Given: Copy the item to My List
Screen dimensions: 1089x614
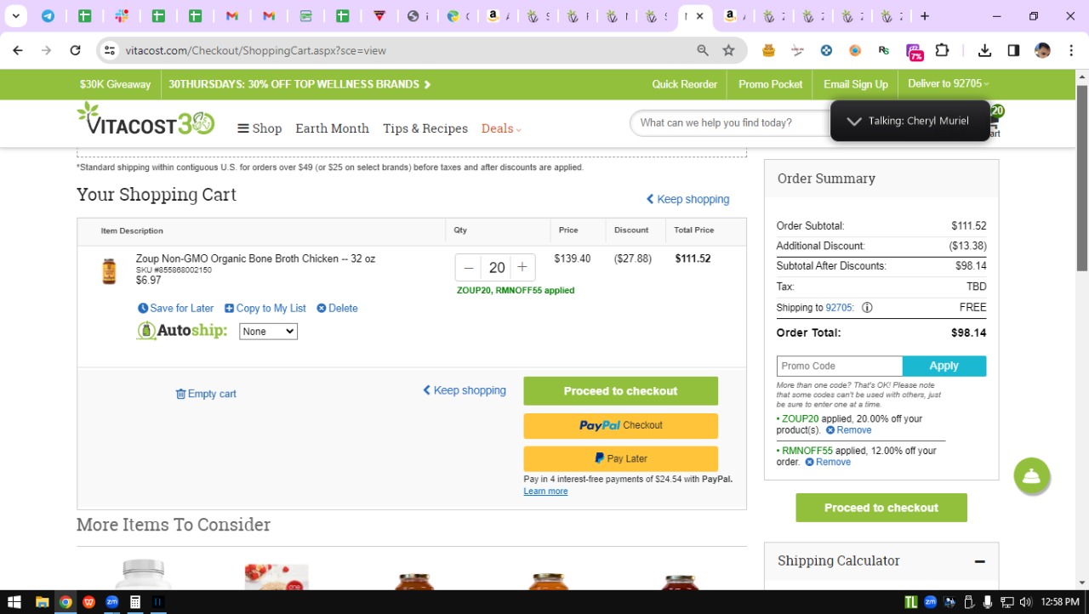Looking at the screenshot, I should pyautogui.click(x=265, y=308).
